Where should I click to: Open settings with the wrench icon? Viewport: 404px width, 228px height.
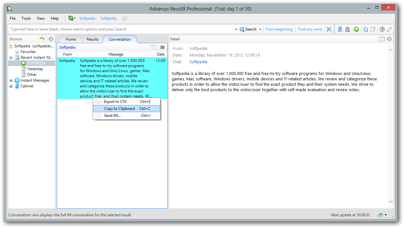coord(390,29)
